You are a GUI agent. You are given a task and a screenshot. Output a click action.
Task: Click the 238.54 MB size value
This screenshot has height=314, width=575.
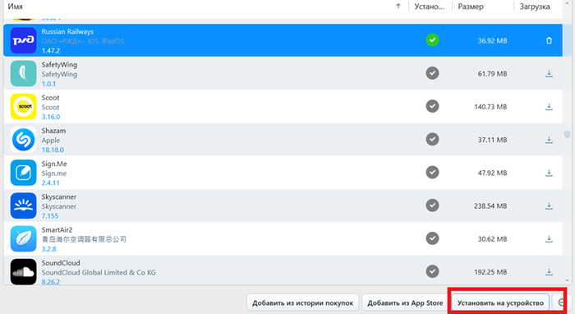[x=490, y=205]
